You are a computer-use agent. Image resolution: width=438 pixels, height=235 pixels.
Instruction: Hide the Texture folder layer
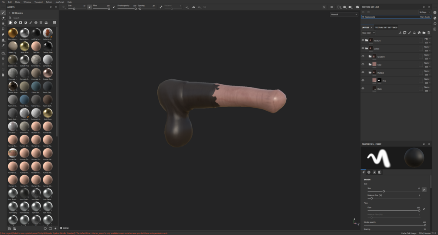click(363, 40)
